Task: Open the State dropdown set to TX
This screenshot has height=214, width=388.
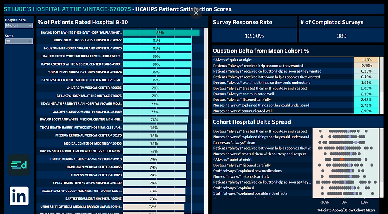Action: tap(19, 41)
